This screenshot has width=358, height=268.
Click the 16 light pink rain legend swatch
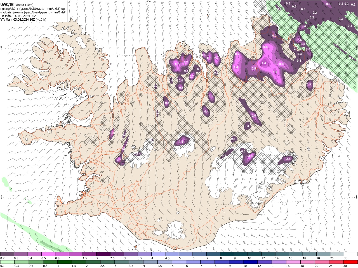[293, 262]
